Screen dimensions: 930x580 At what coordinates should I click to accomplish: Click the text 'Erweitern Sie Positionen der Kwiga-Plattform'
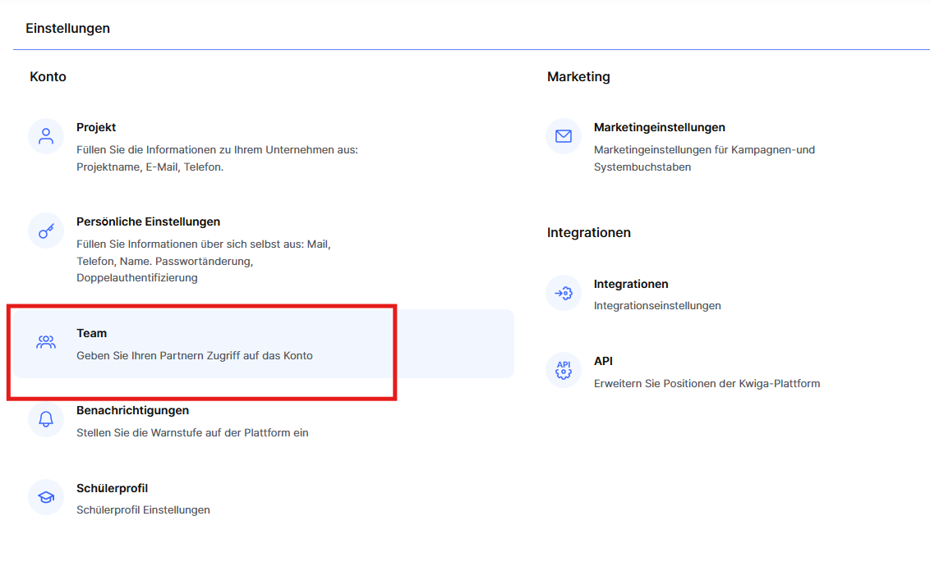point(707,383)
